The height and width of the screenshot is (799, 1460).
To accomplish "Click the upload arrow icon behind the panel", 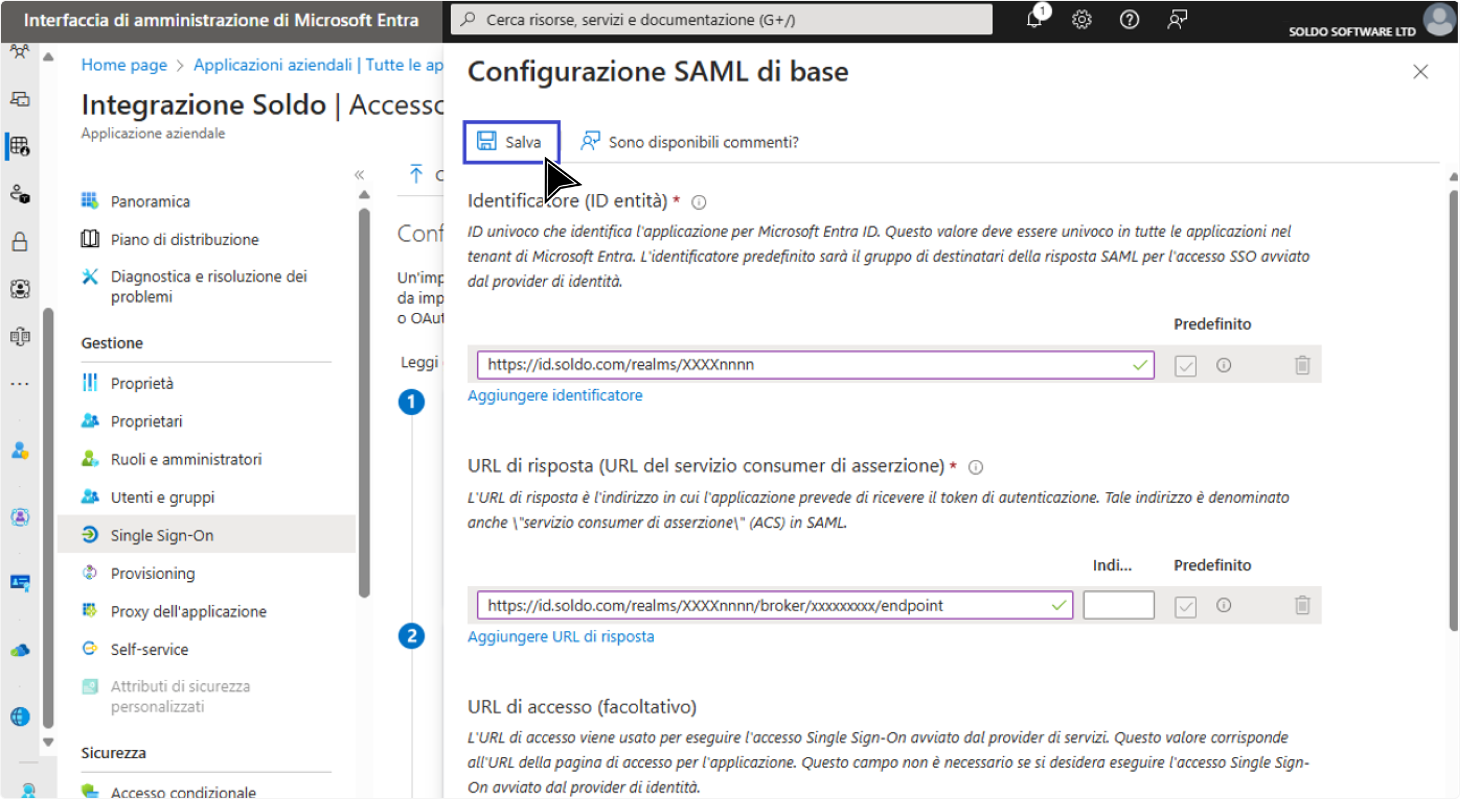I will point(416,174).
